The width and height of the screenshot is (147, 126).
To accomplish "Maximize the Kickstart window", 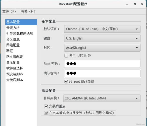I will point(135,4).
